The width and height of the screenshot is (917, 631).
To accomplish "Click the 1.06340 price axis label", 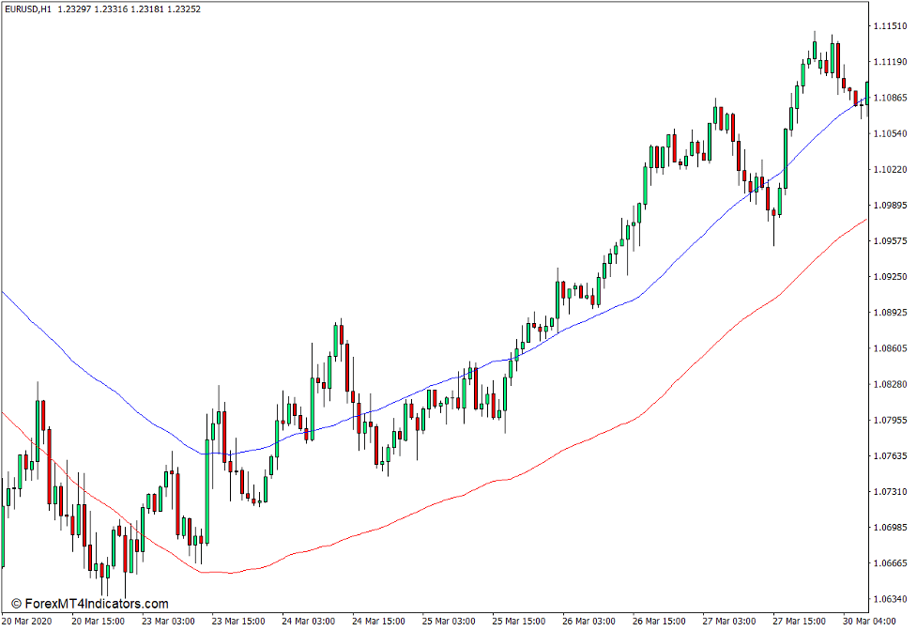I will tap(892, 599).
